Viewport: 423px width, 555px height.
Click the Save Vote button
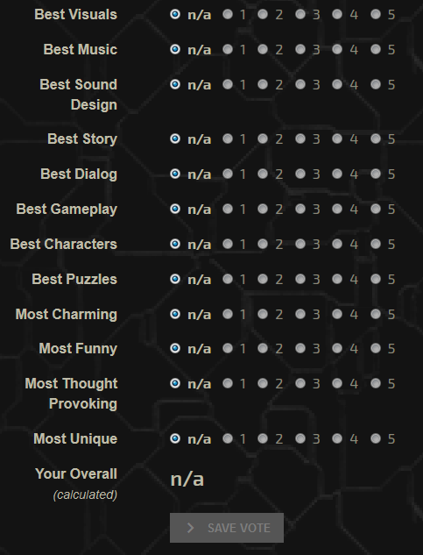(x=227, y=528)
